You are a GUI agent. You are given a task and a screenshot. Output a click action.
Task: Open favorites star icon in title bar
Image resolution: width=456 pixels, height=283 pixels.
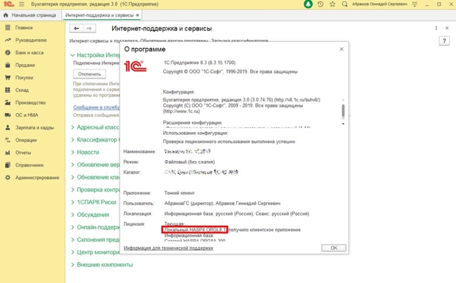point(332,4)
